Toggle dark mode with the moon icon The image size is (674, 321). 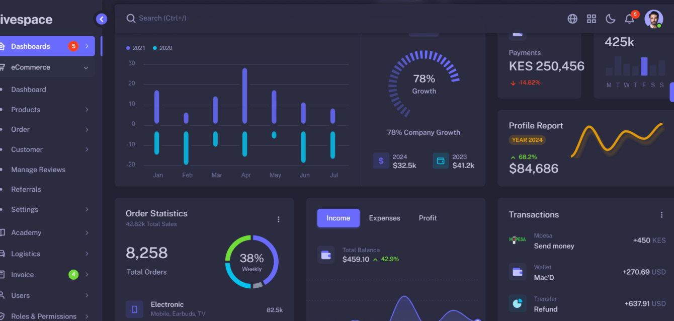[610, 19]
